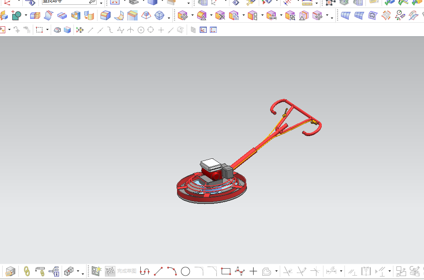Toggle the Quadrant Point snap option

point(151,30)
